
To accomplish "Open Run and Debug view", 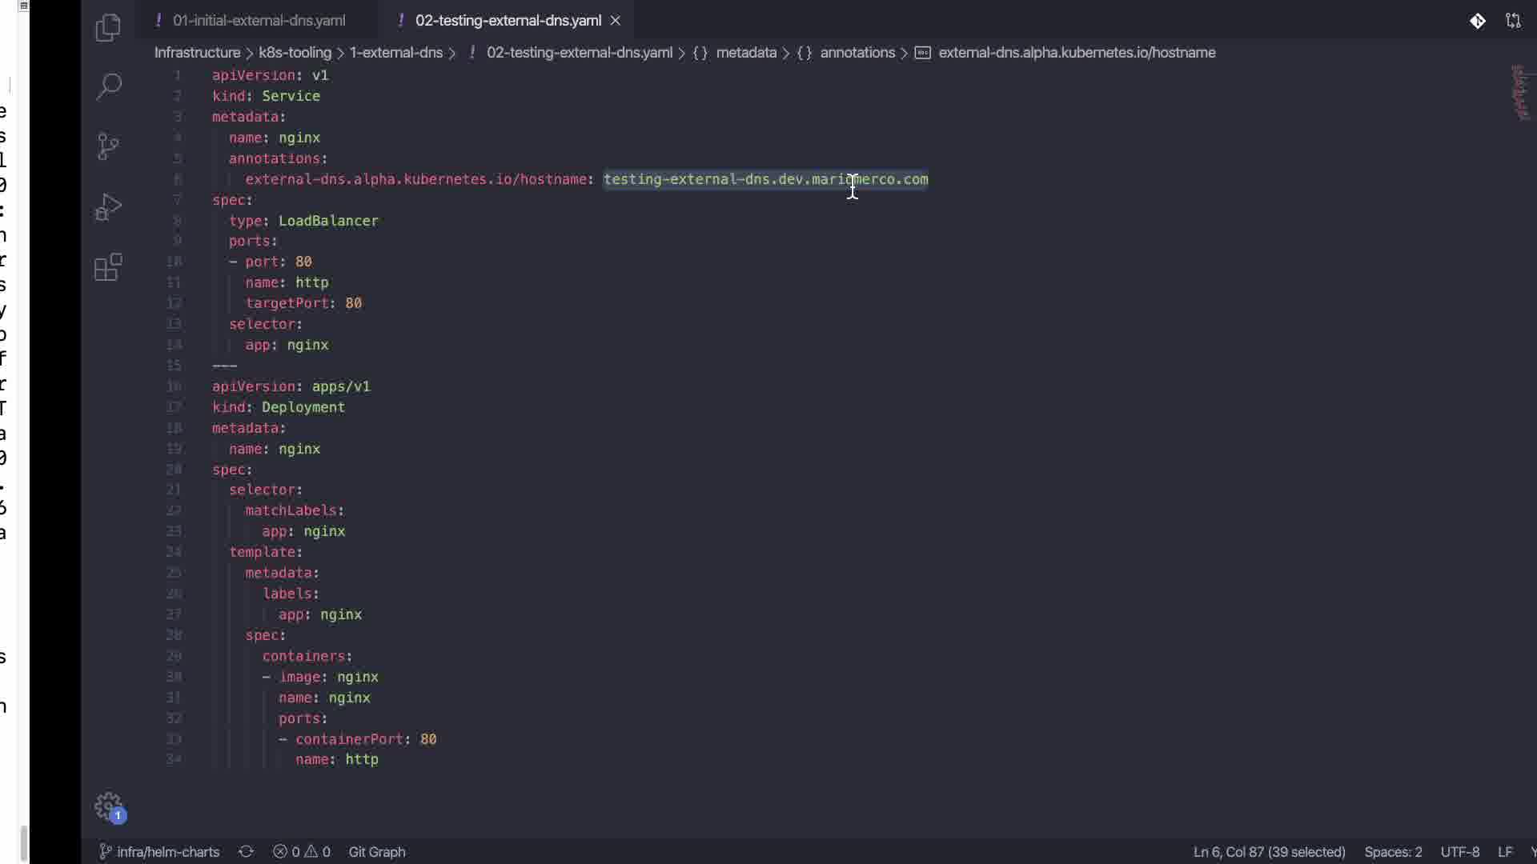I will (108, 207).
